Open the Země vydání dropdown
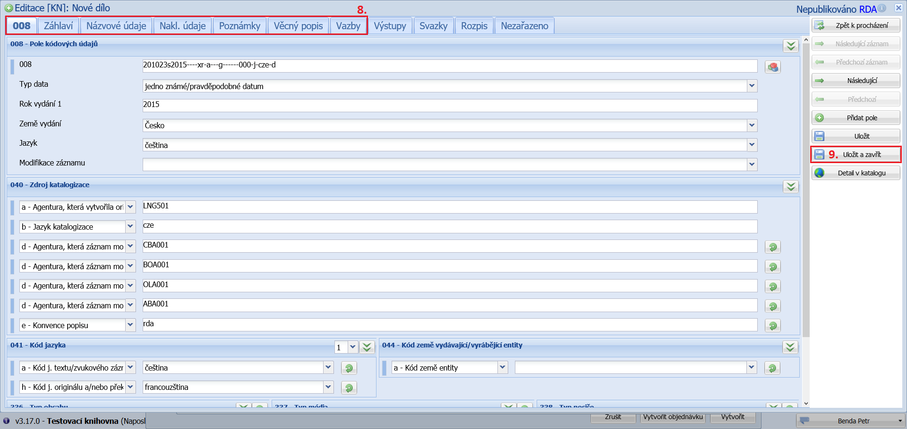Viewport: 907px width, 429px height. [x=752, y=125]
